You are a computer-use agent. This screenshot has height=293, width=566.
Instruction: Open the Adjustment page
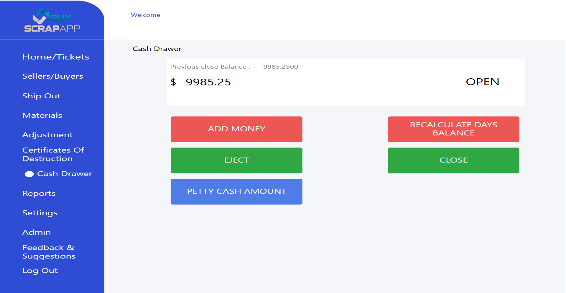pos(48,135)
